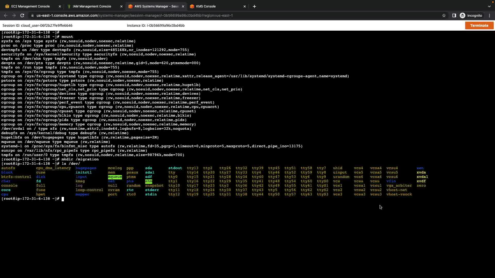Open Chrome three-dot menu
Viewport: 495px width, 278px height.
489,15
